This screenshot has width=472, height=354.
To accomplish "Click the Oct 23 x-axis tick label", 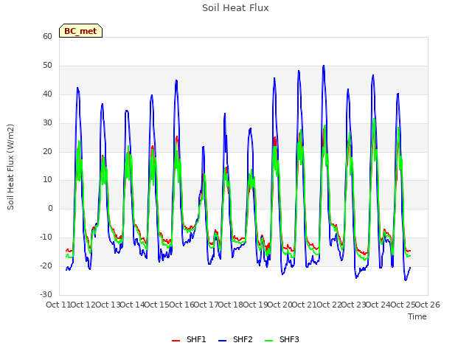I will tap(353, 305).
